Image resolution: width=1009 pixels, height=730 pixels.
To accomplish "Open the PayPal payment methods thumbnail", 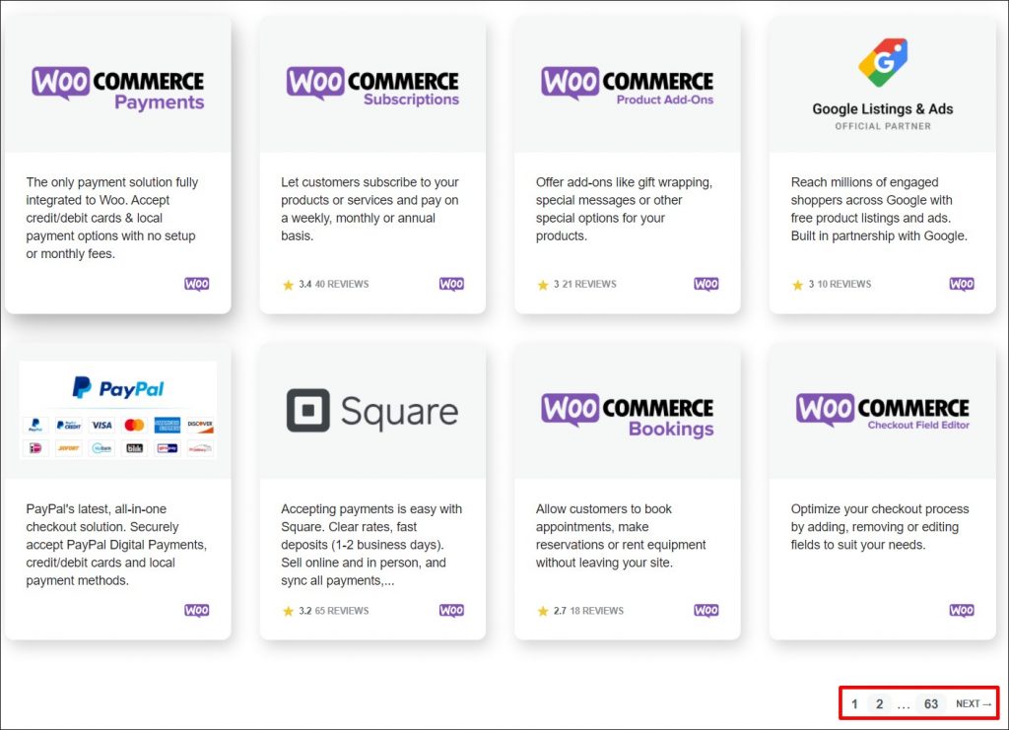I will (118, 411).
